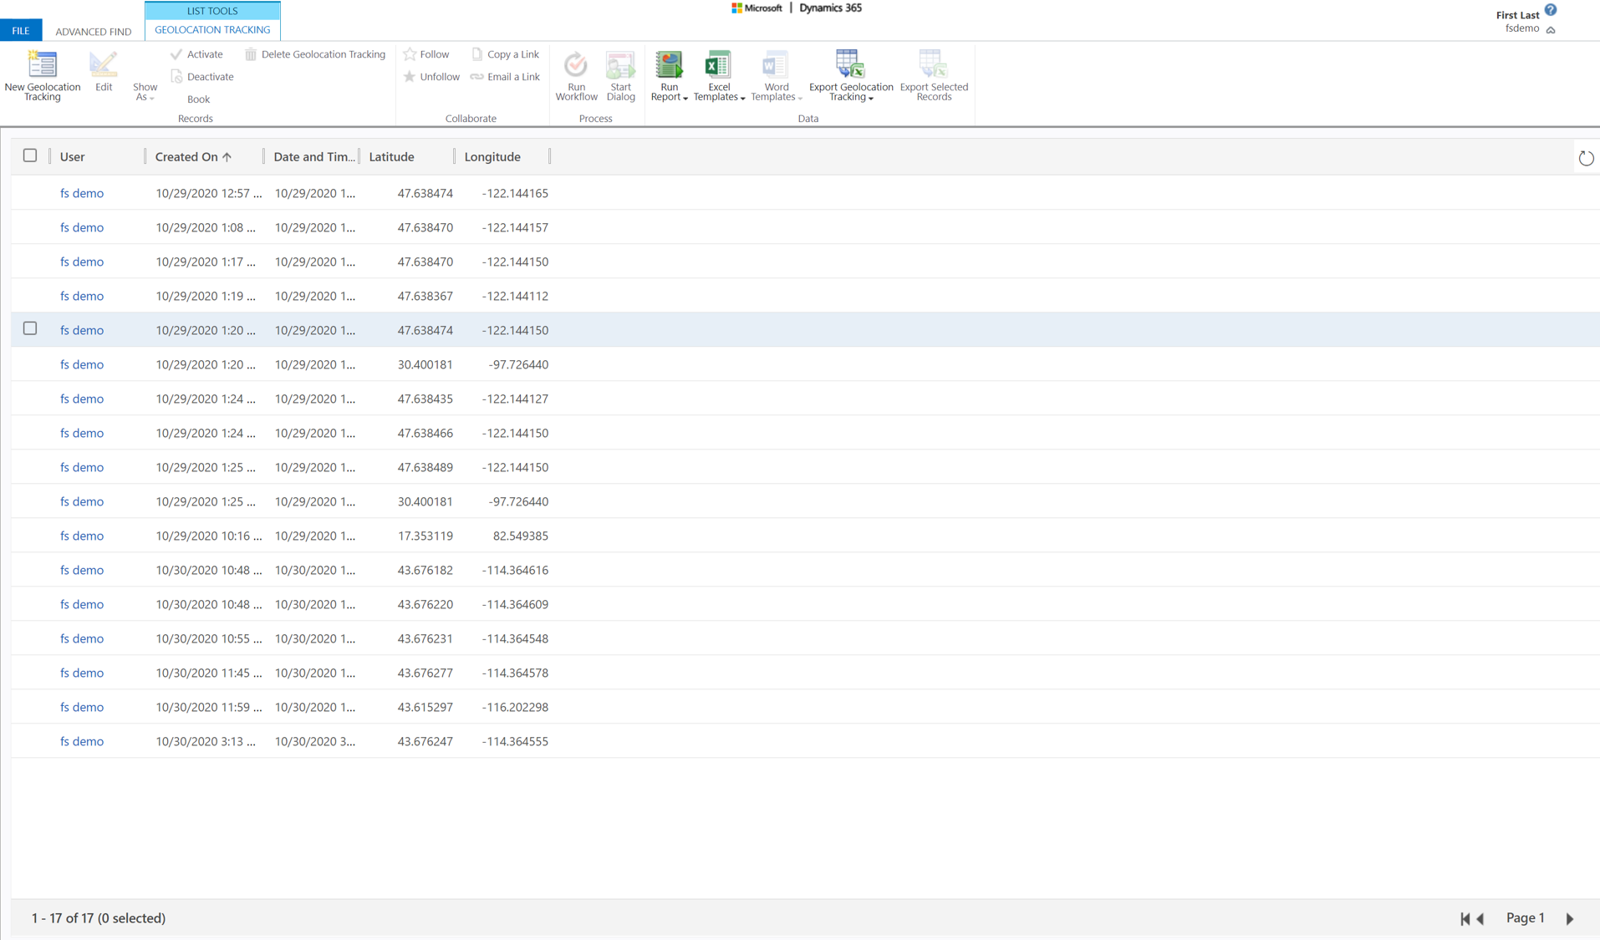Click Export Selected Records
This screenshot has height=940, width=1600.
(x=932, y=74)
